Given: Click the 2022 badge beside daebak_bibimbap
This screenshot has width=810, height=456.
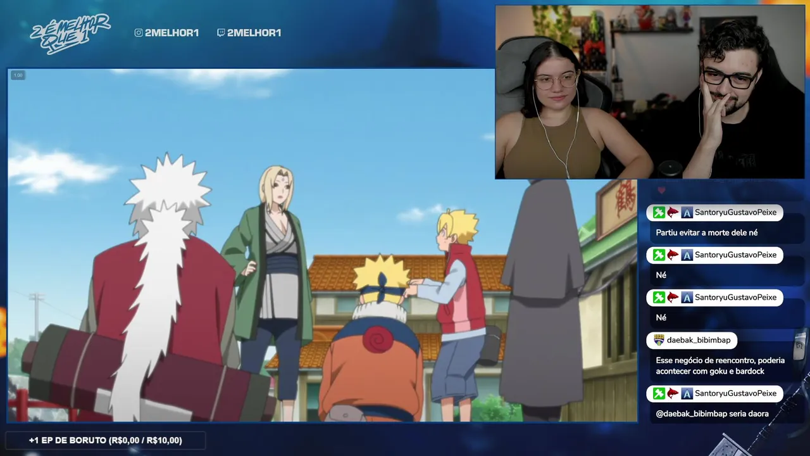Looking at the screenshot, I should tap(659, 341).
